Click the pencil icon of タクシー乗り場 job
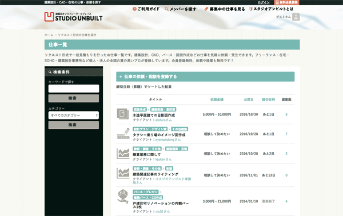Image resolution: width=343 pixels, height=216 pixels. pos(123,133)
